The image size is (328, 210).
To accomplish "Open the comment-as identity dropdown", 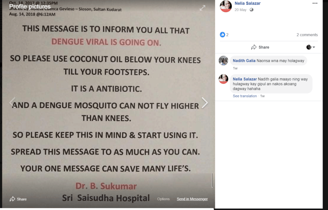I will [x=311, y=47].
